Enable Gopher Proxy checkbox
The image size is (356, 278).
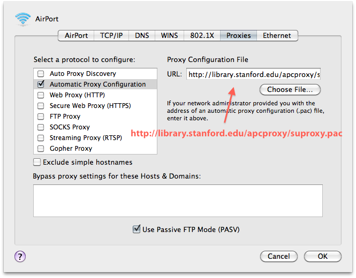coord(41,149)
